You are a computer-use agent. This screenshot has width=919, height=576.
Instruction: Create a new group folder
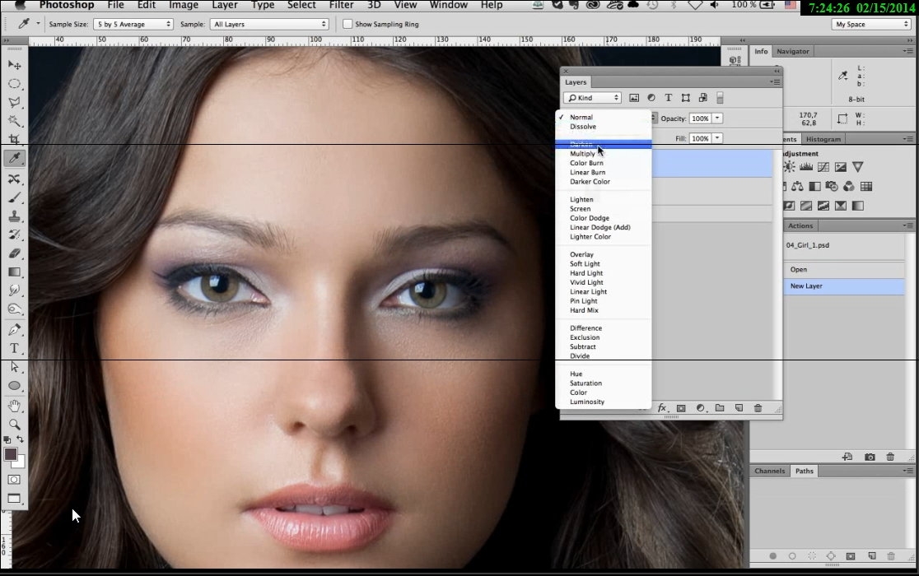pos(720,408)
